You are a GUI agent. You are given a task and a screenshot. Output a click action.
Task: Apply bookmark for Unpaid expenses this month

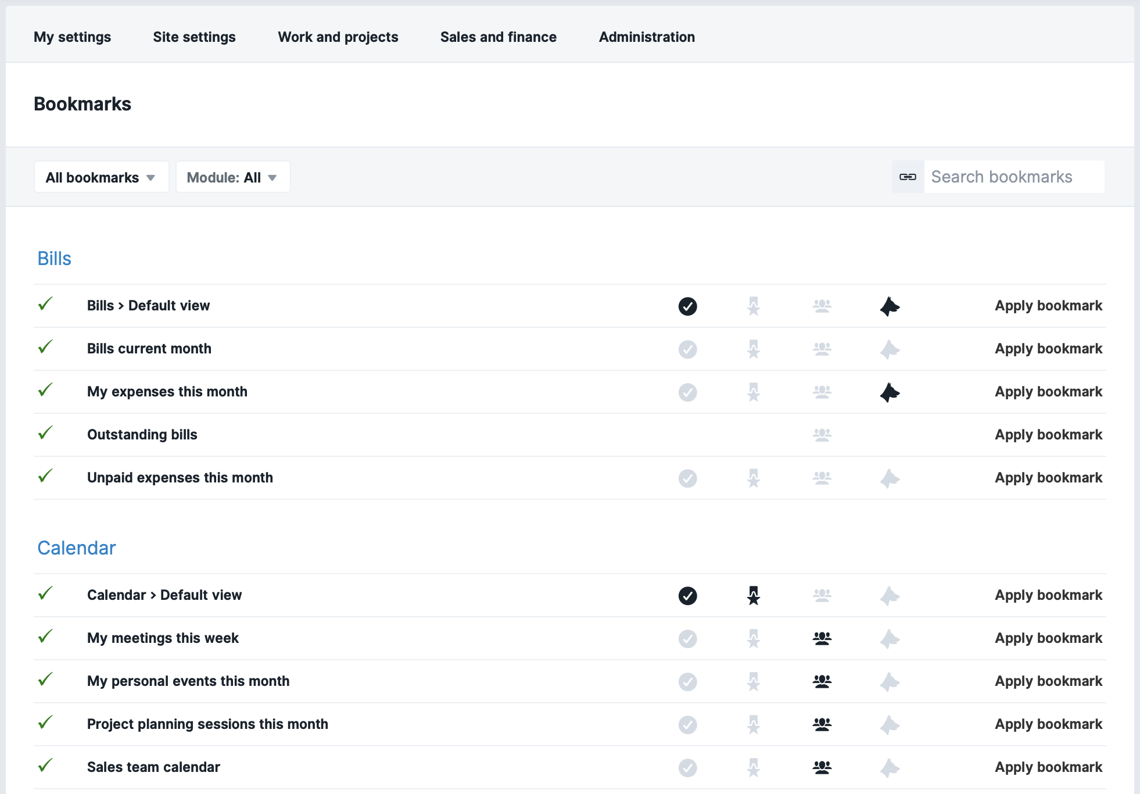tap(1049, 478)
